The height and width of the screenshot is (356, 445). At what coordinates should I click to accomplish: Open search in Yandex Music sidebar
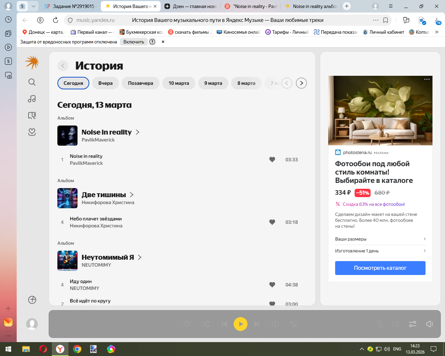click(32, 82)
